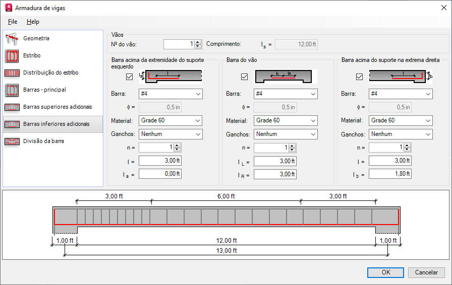Click the OK button
This screenshot has width=452, height=285.
pyautogui.click(x=385, y=272)
